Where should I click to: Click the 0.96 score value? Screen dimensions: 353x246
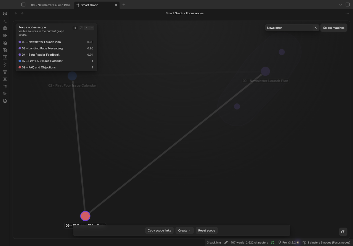[x=90, y=42]
